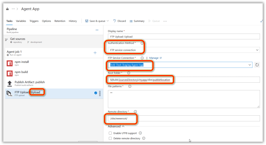This screenshot has width=266, height=145.
Task: Select the npm install task
Action: click(54, 63)
